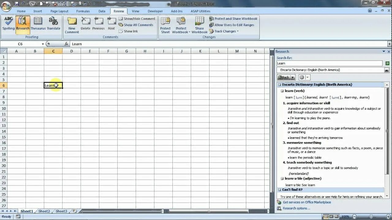Image resolution: width=392 pixels, height=220 pixels.
Task: Open the Home ribbon tab
Action: tap(21, 11)
